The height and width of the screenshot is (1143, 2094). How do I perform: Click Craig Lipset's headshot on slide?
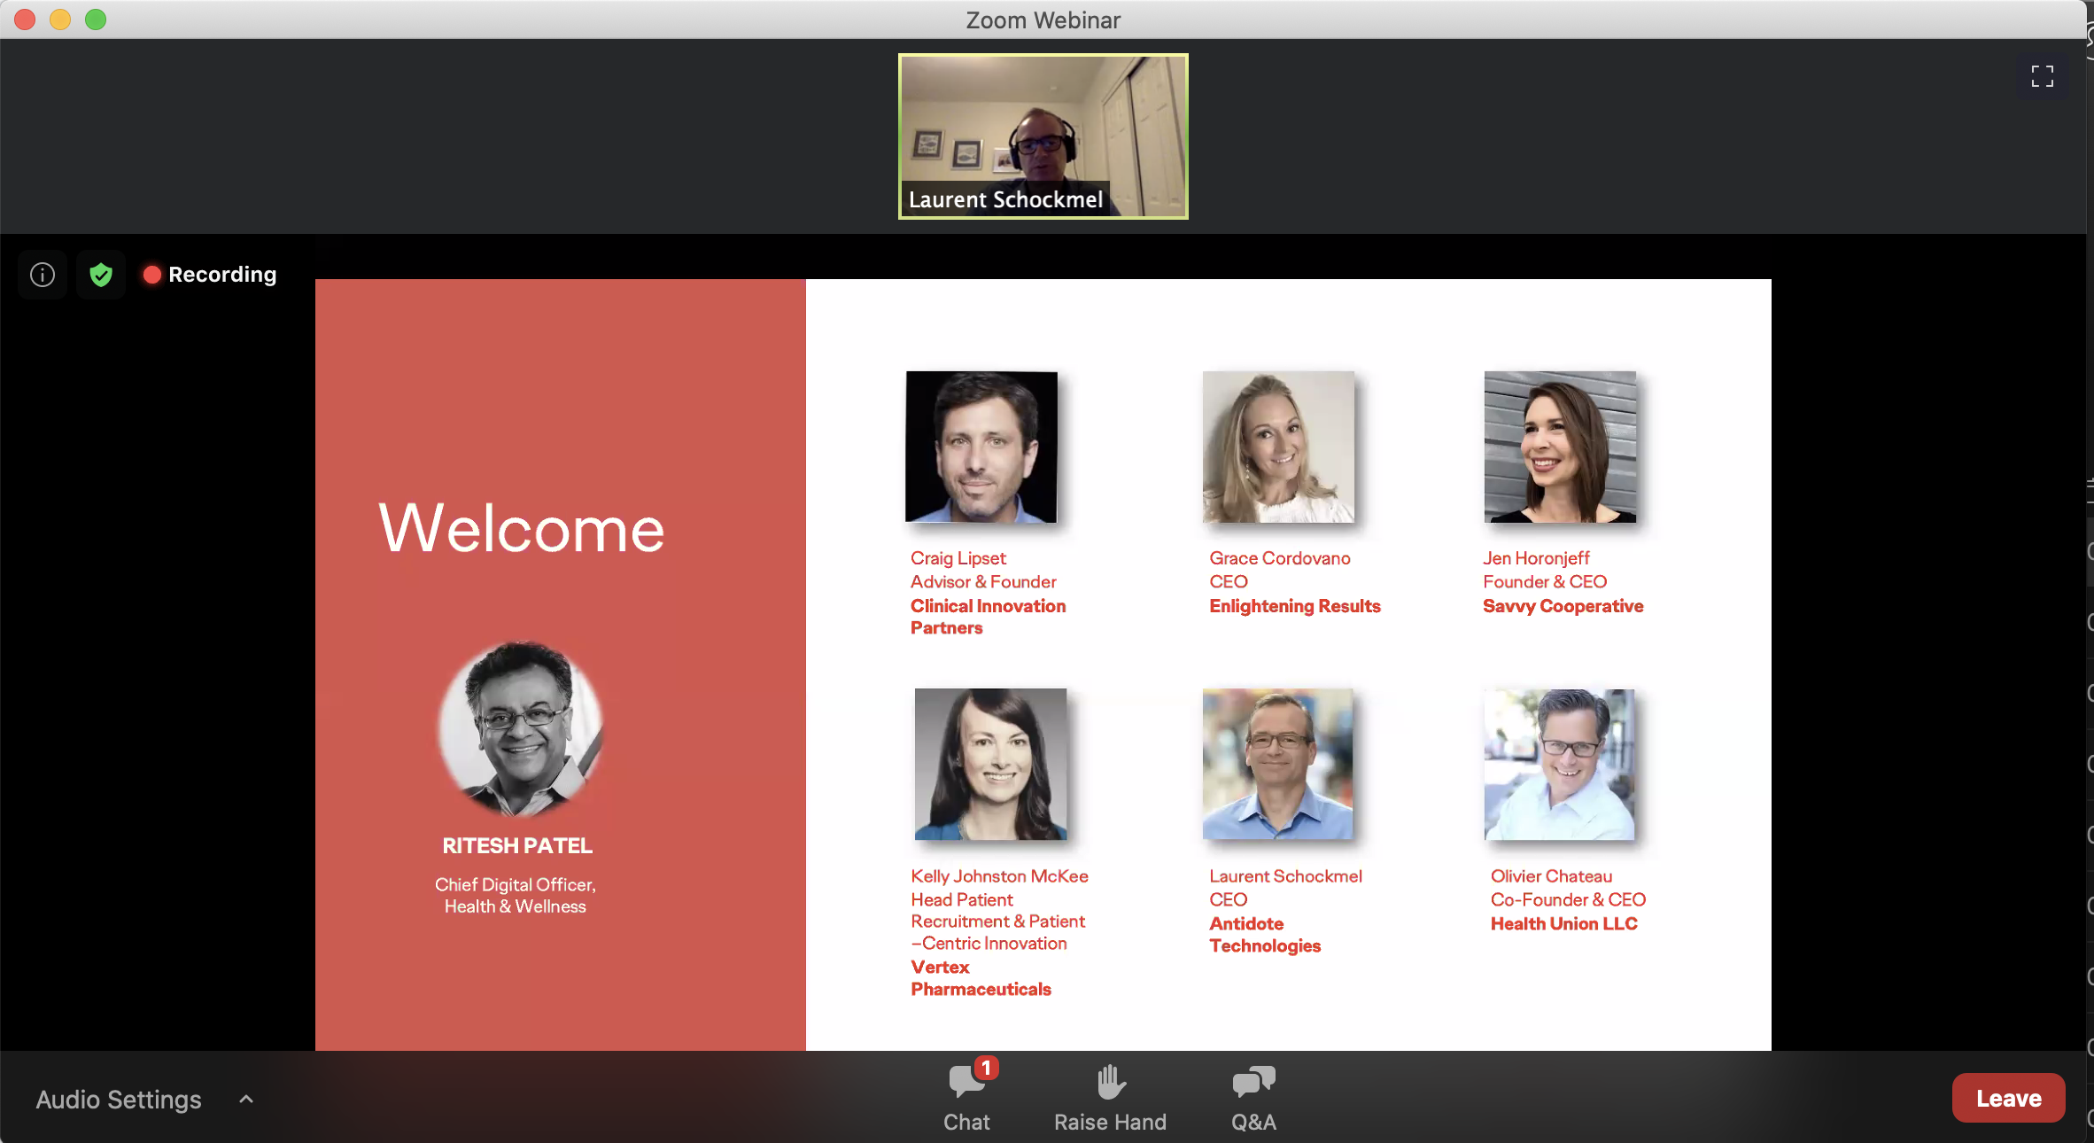coord(981,447)
